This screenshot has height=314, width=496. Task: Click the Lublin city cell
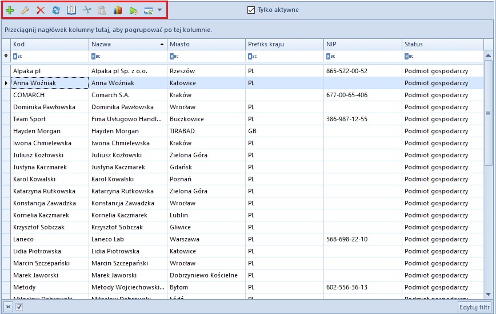pyautogui.click(x=206, y=215)
